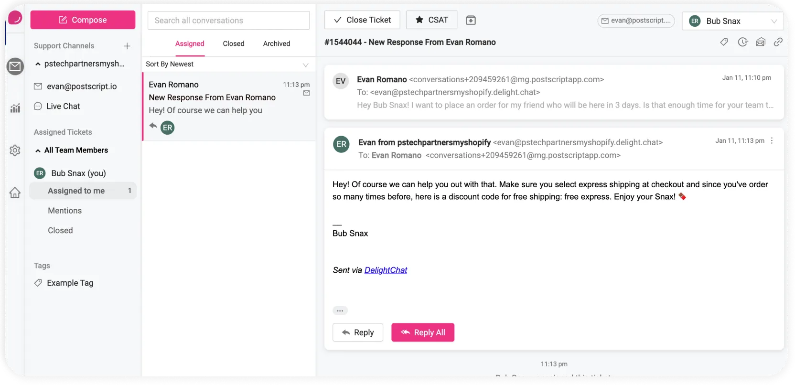The width and height of the screenshot is (795, 385).
Task: Select the evan@postscript.io channel
Action: pyautogui.click(x=75, y=86)
